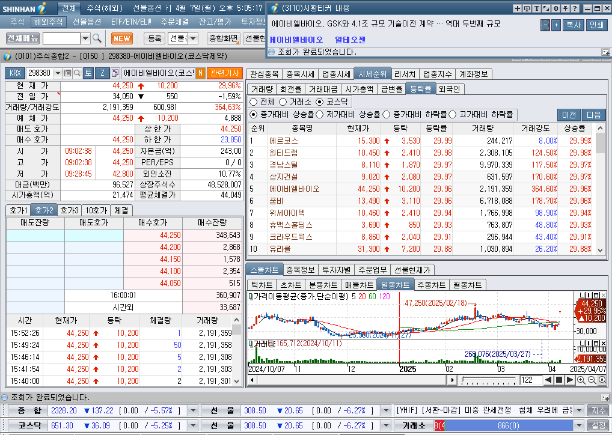612x435 pixels.
Task: Click the chart stop square button
Action: click(x=559, y=380)
